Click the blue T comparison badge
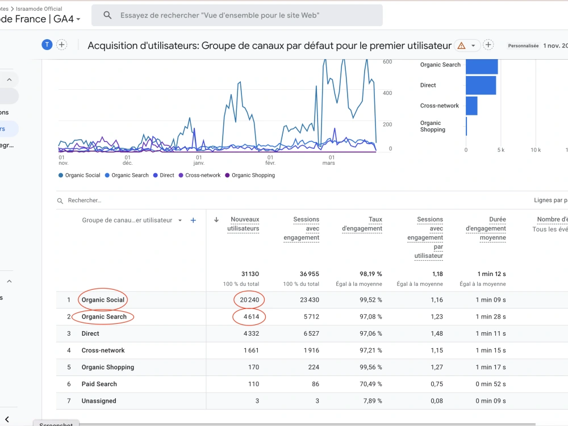Image resolution: width=568 pixels, height=426 pixels. point(47,45)
